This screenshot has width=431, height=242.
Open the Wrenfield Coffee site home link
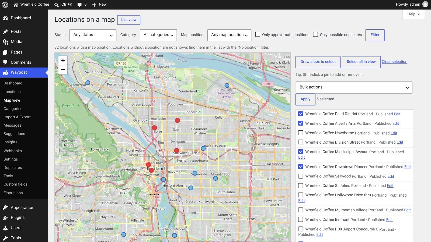(31, 4)
